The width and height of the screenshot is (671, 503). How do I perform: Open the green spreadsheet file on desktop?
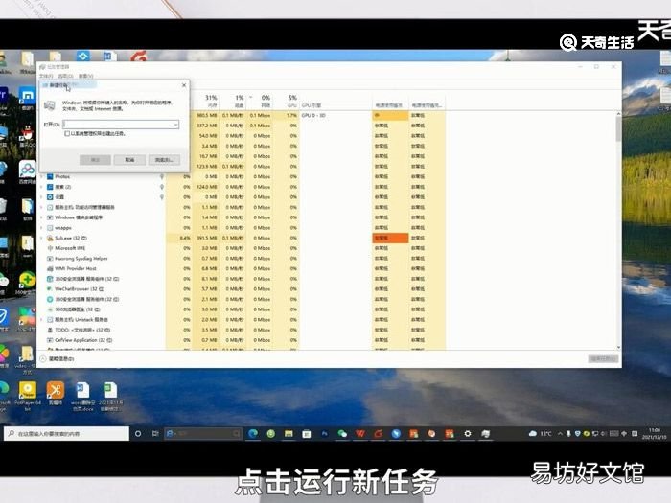[x=110, y=396]
